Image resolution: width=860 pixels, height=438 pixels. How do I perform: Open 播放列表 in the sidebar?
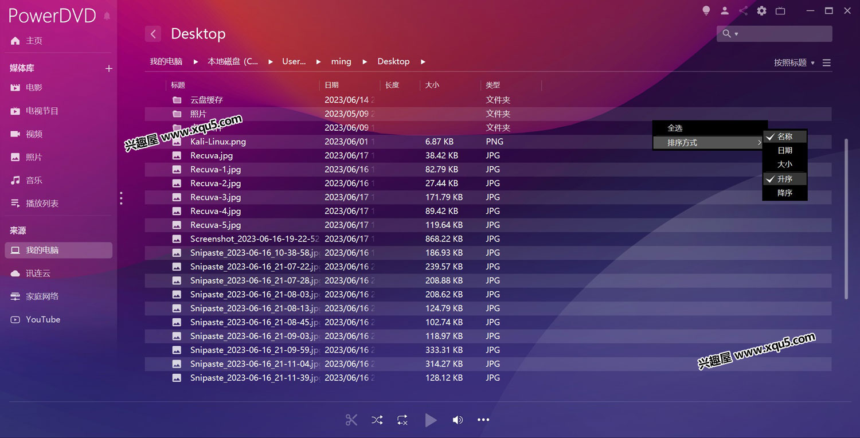34,204
